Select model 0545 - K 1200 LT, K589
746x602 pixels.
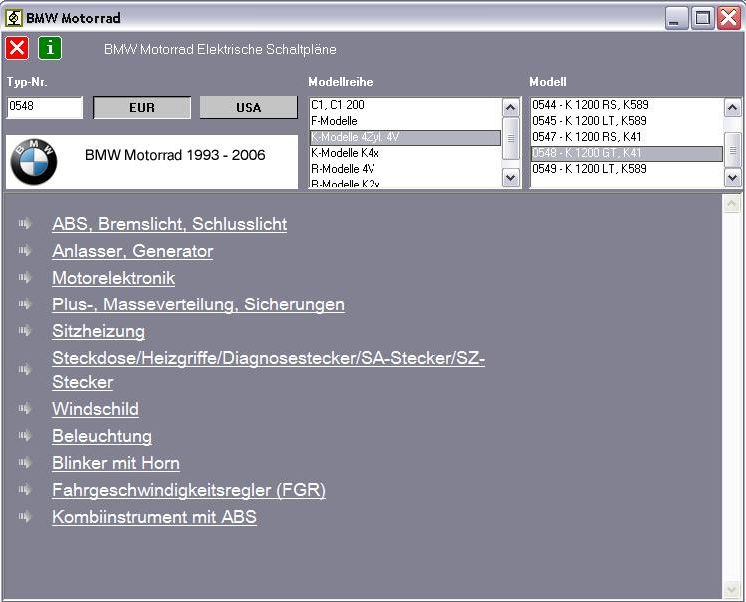pos(627,121)
